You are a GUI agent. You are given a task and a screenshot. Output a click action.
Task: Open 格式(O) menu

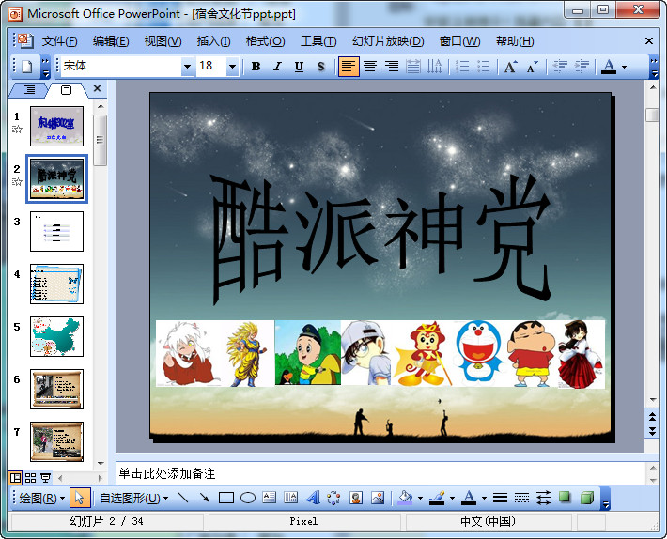pyautogui.click(x=266, y=41)
